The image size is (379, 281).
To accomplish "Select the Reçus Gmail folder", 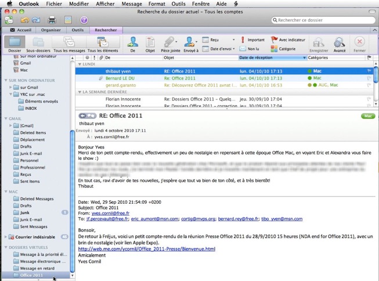I will 26,174.
